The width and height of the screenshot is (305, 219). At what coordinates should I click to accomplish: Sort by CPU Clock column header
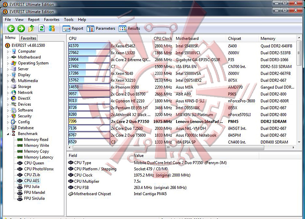click(163, 39)
